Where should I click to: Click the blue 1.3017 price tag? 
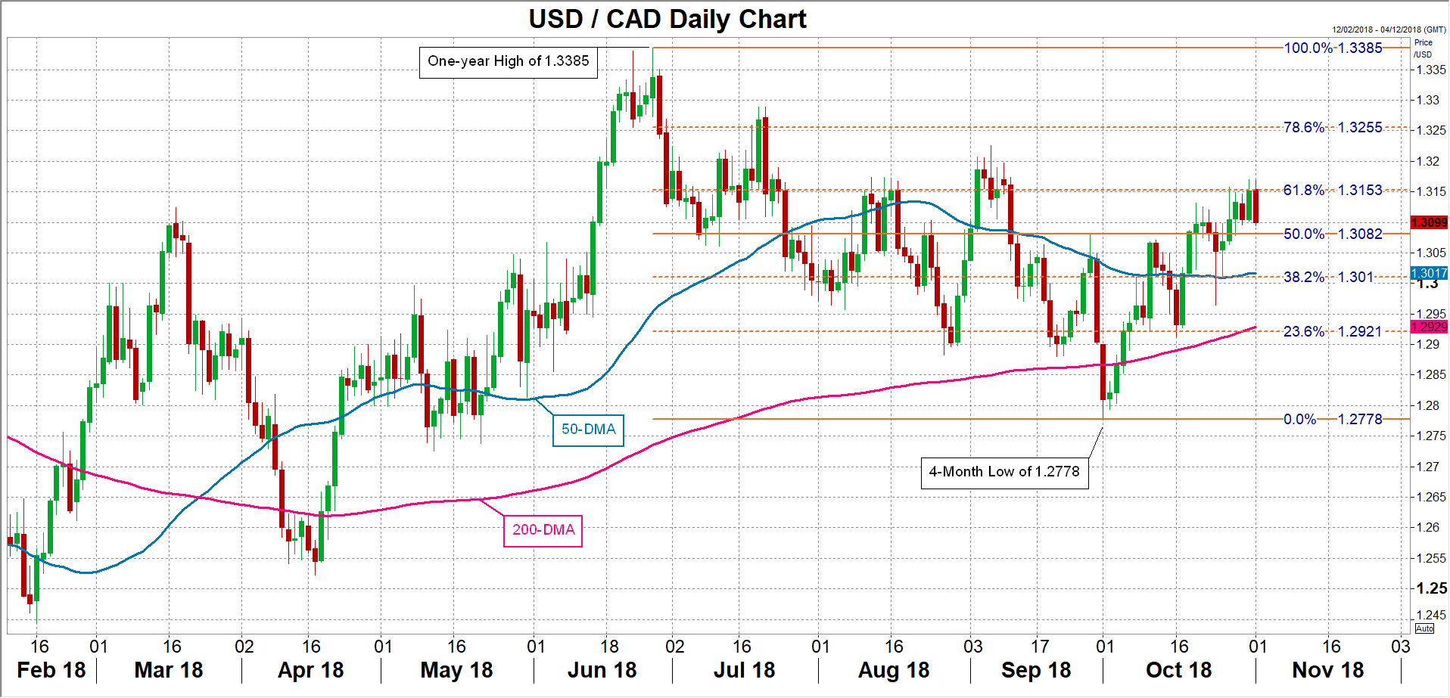(x=1429, y=274)
